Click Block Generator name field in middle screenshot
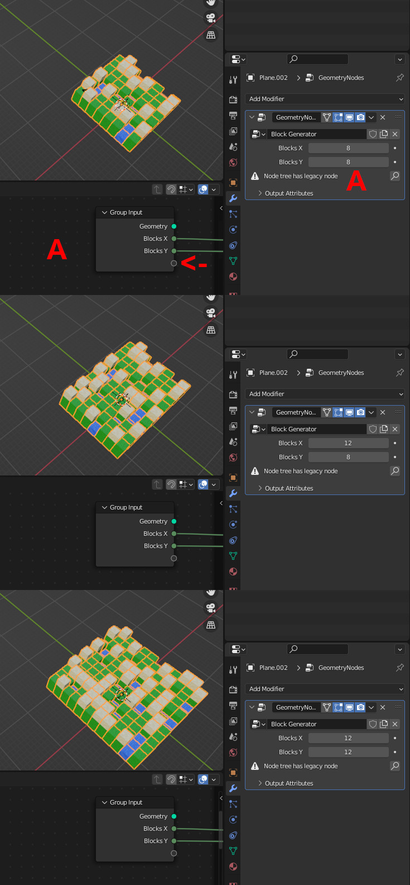 (x=317, y=429)
